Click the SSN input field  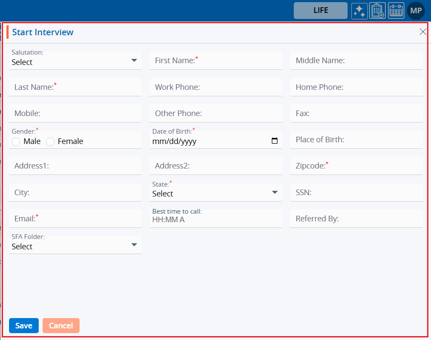[357, 193]
